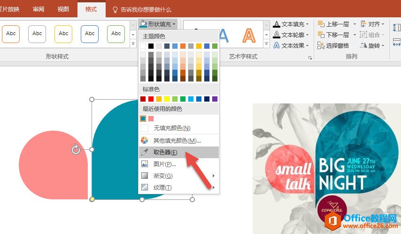Click the texture icon beside 纹理(T)

point(145,187)
